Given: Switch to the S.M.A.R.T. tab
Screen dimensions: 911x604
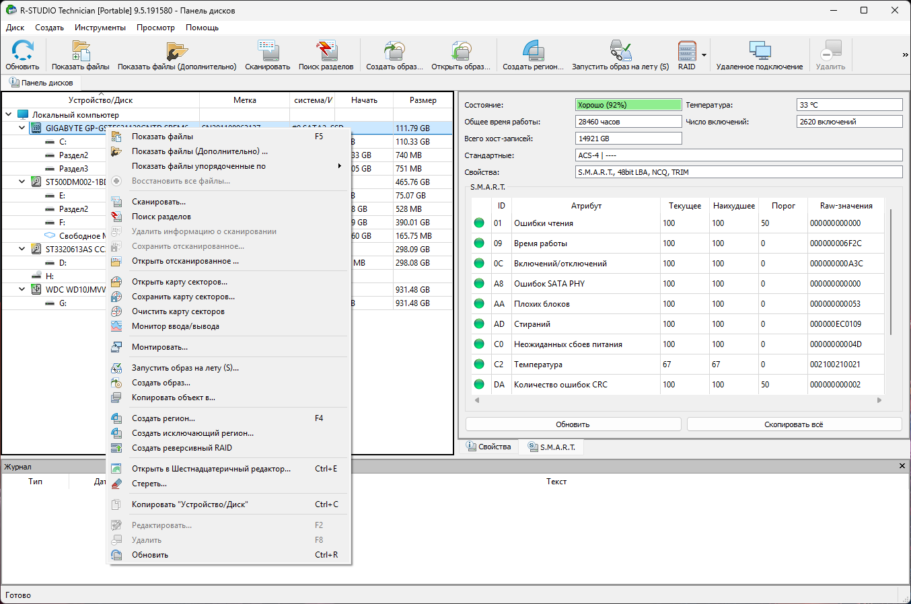Looking at the screenshot, I should tap(552, 447).
